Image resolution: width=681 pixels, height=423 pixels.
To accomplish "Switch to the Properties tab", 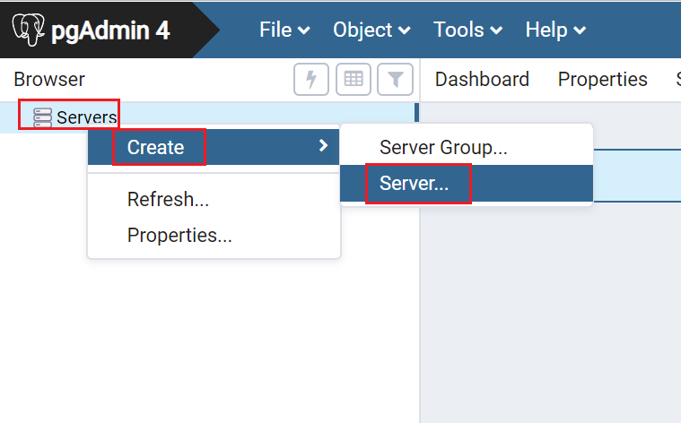I will pyautogui.click(x=602, y=79).
